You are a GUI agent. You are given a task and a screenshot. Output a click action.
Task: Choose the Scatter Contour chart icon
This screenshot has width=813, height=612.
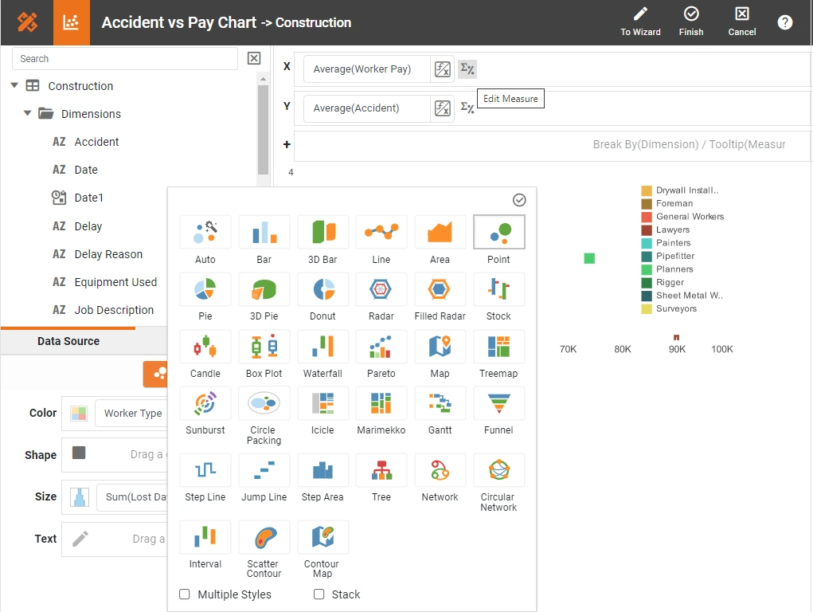(x=264, y=536)
